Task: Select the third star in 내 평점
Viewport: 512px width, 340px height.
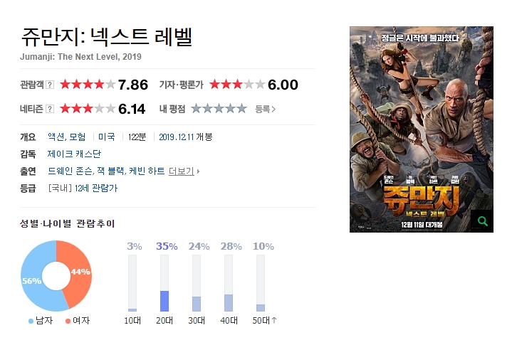Action: [219, 108]
